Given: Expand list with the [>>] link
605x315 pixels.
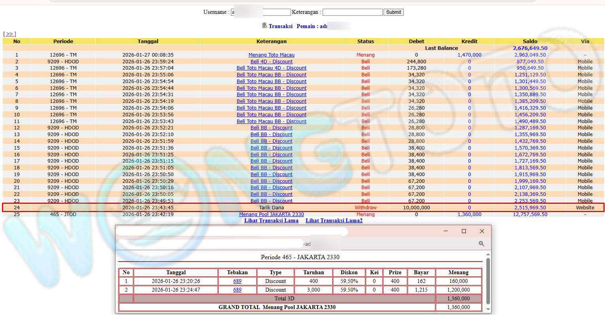Looking at the screenshot, I should click(9, 34).
